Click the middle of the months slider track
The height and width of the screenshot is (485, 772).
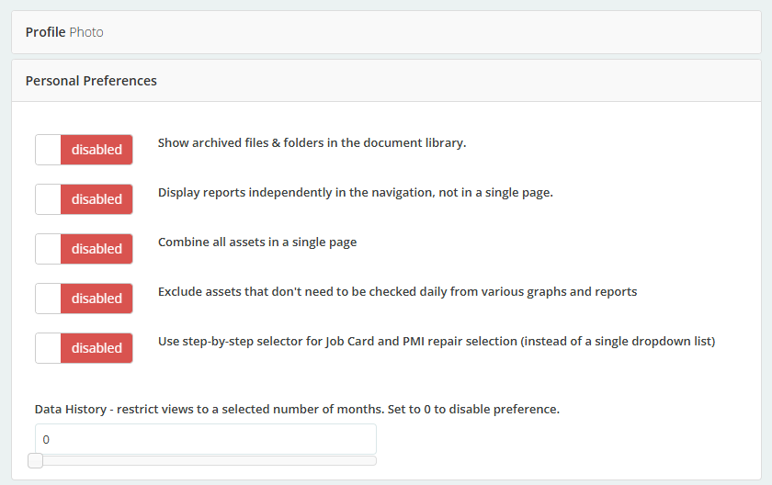point(205,460)
